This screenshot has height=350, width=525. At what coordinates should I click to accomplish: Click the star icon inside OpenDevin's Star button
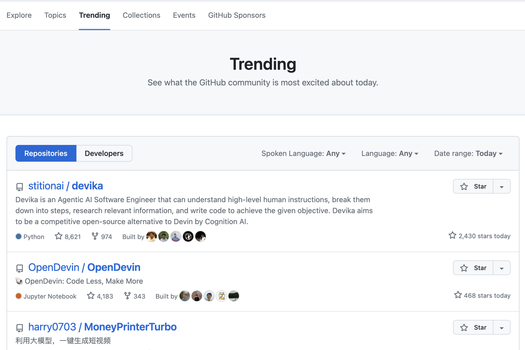click(x=464, y=268)
